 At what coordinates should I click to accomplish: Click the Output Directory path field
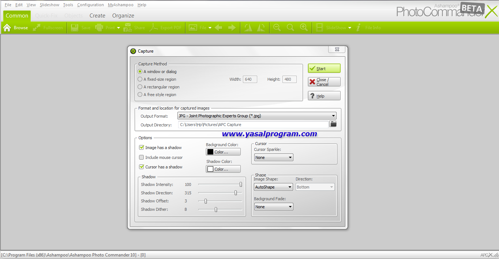[x=253, y=125]
